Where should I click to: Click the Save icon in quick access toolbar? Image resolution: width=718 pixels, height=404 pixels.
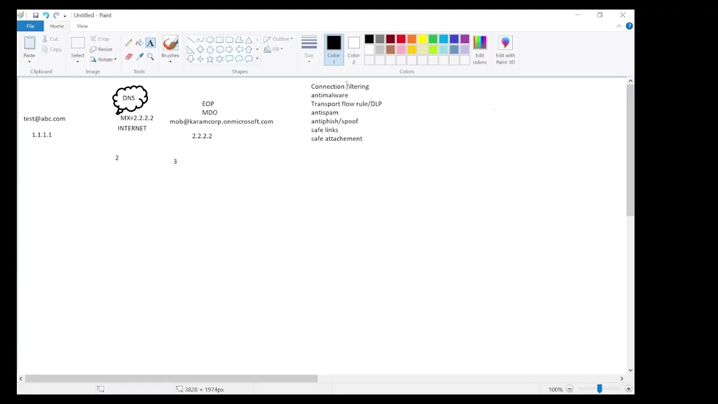pos(35,15)
